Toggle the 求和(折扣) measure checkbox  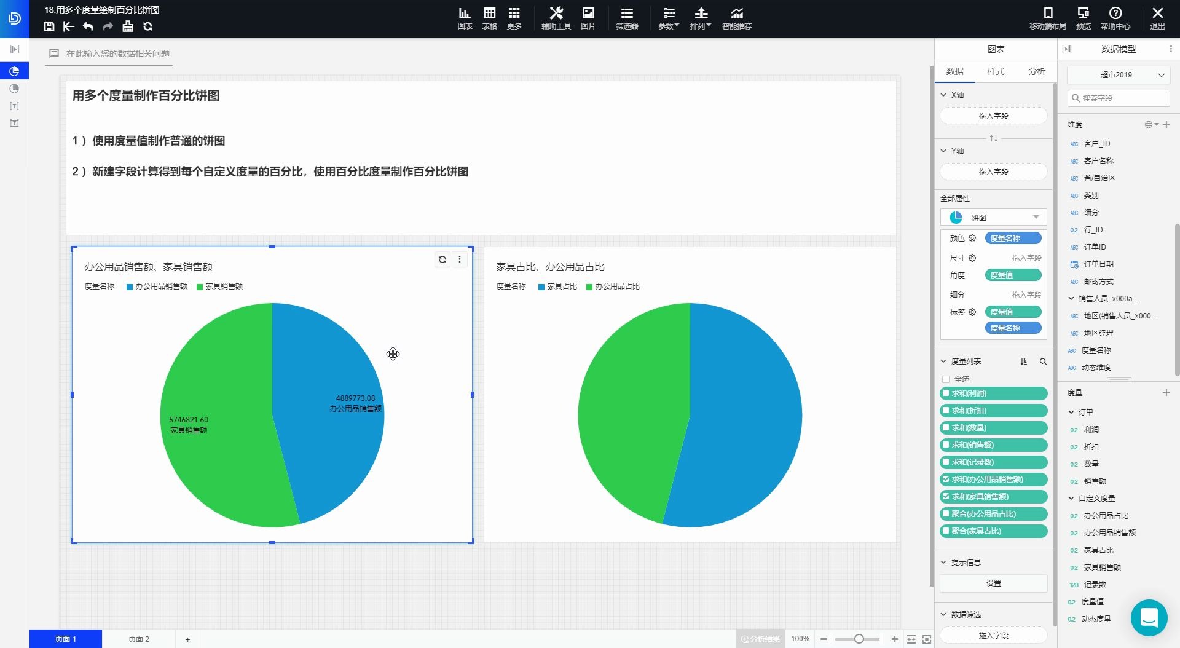tap(946, 411)
